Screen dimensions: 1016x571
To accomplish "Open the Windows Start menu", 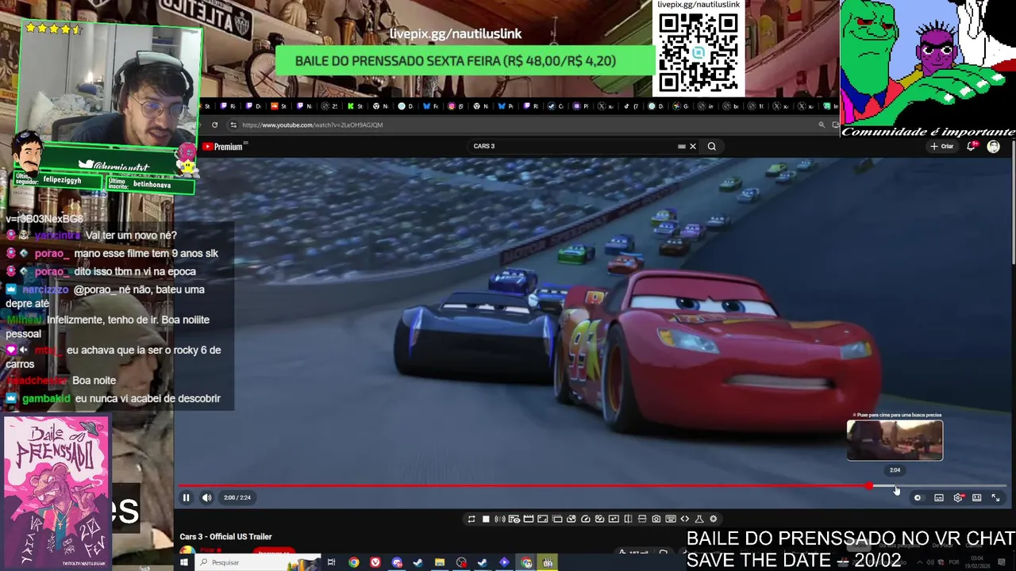I will pos(183,562).
